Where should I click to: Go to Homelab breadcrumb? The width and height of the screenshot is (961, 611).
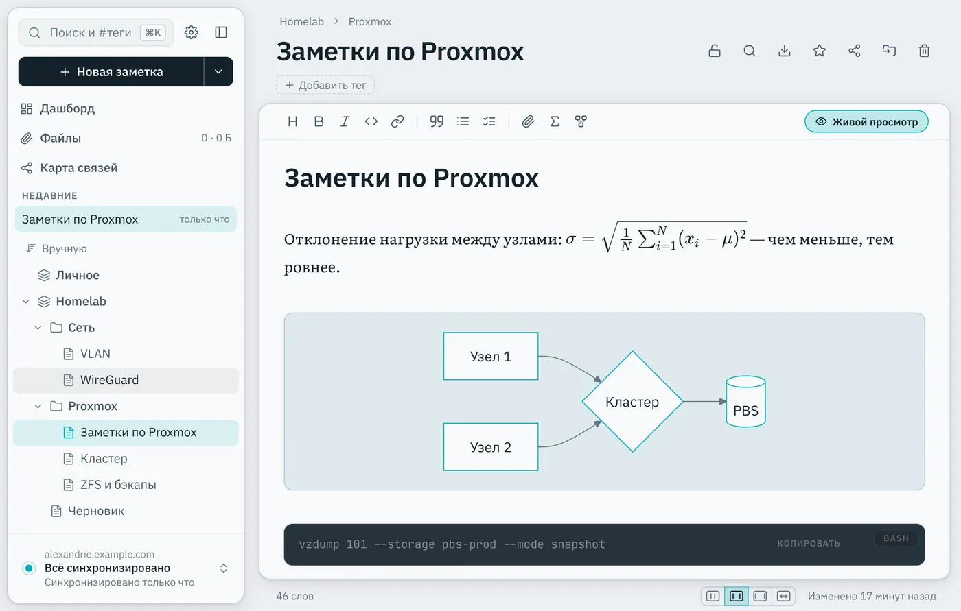(301, 21)
